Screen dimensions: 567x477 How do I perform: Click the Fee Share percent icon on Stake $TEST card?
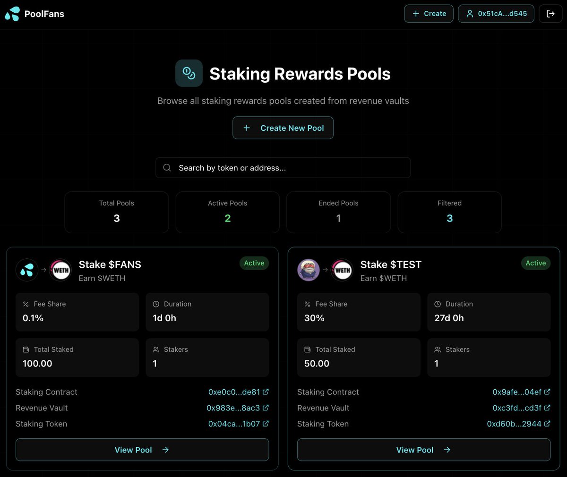tap(307, 304)
